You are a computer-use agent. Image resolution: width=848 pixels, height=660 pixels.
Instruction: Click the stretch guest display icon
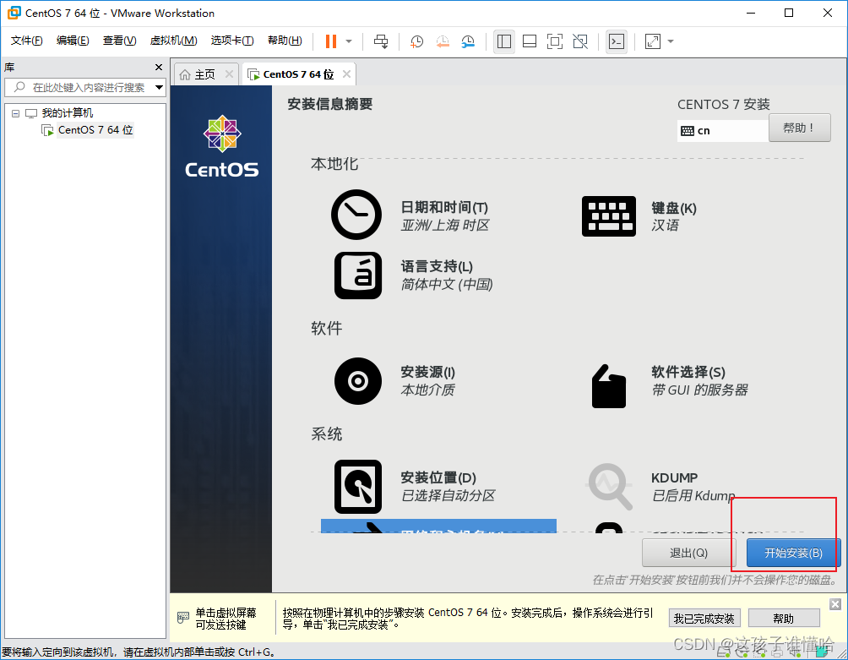click(653, 41)
